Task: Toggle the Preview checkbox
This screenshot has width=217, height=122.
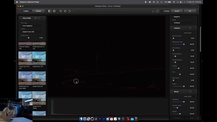Action: tap(162, 11)
